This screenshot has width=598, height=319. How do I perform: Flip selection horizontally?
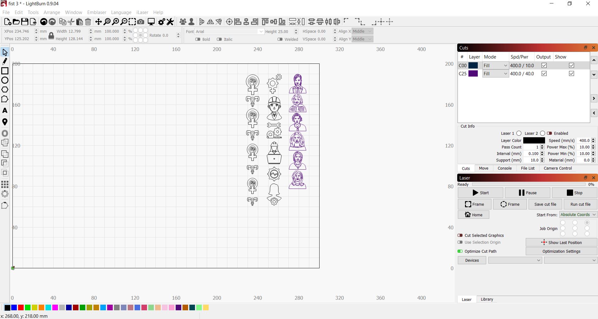pos(210,22)
